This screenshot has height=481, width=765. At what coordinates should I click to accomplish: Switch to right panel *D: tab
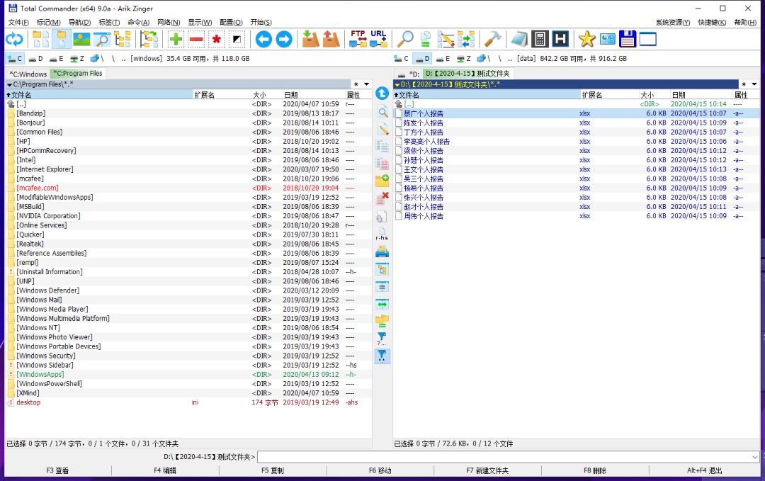(409, 74)
